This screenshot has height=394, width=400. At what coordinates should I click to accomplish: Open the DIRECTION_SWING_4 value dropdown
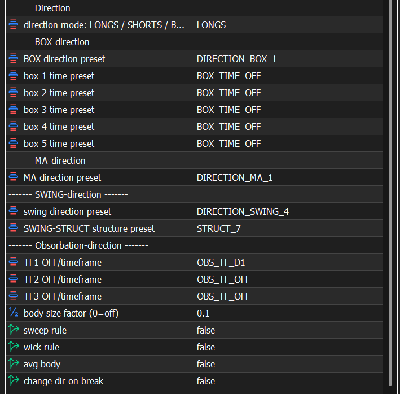tap(288, 211)
